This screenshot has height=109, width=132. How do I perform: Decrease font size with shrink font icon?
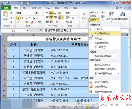click(38, 18)
